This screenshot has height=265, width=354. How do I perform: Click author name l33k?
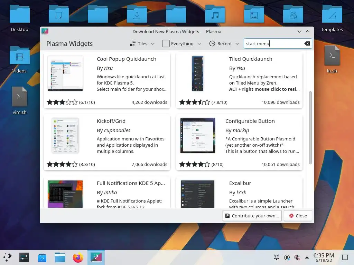pos(241,193)
